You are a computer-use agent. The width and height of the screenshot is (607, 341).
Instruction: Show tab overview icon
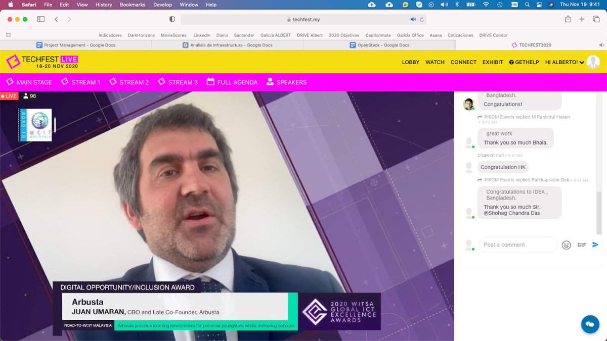(596, 19)
